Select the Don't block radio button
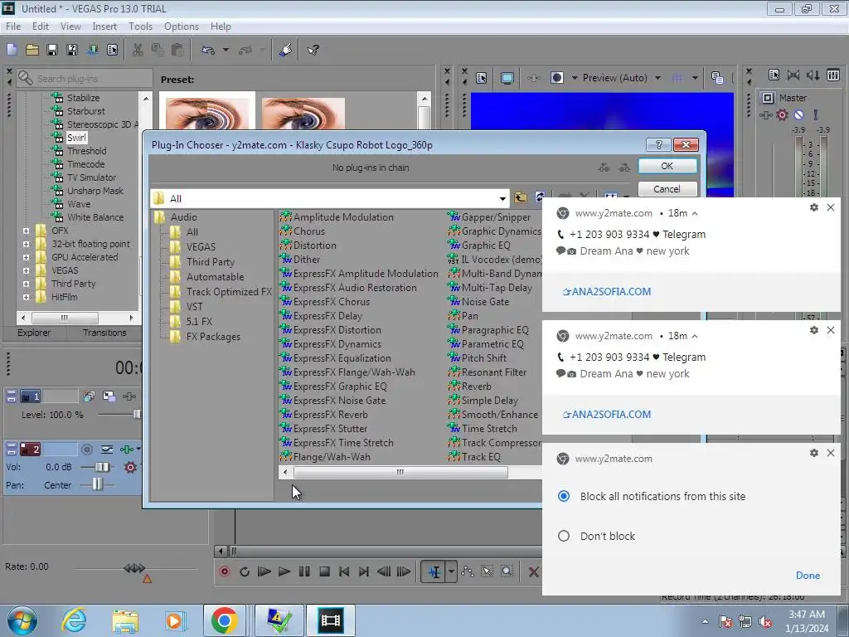The image size is (849, 637). tap(564, 536)
